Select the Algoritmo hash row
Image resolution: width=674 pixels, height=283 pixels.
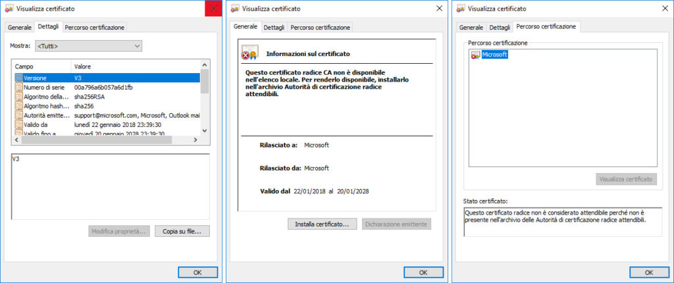[x=107, y=106]
